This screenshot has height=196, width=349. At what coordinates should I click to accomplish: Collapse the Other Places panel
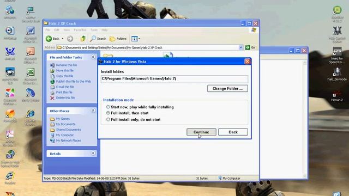click(x=93, y=111)
